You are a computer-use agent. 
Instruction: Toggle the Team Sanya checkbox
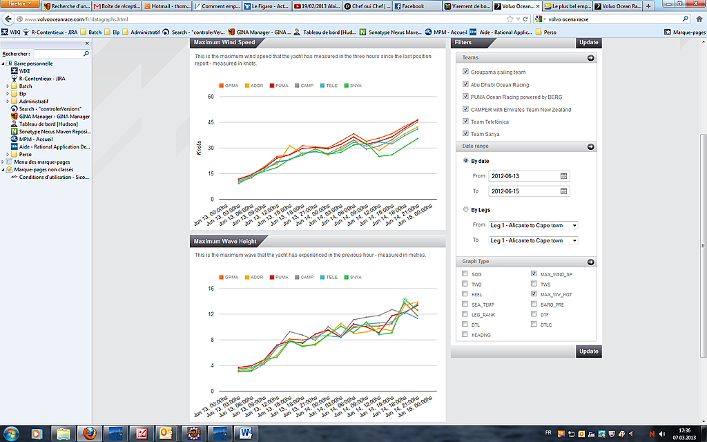(x=465, y=133)
